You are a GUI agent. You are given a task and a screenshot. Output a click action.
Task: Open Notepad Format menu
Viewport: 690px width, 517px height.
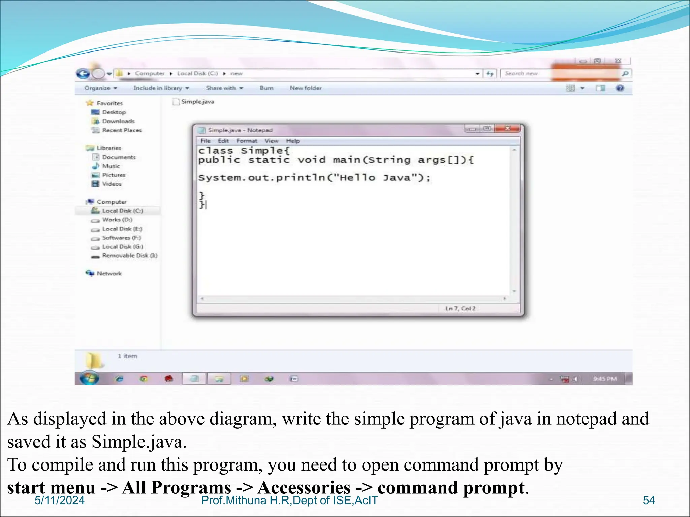pos(247,141)
